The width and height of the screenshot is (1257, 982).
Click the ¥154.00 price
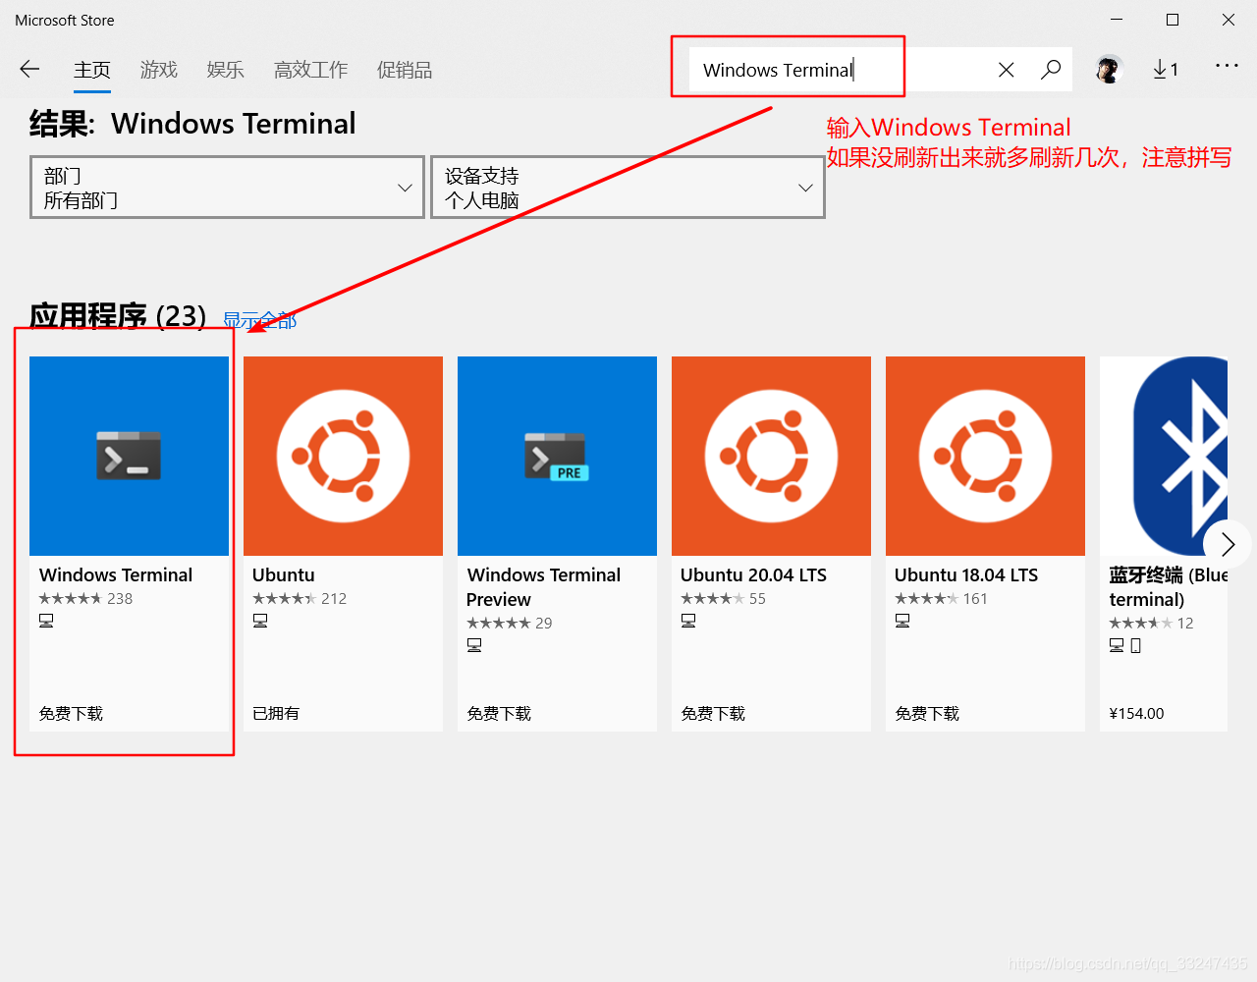point(1136,714)
